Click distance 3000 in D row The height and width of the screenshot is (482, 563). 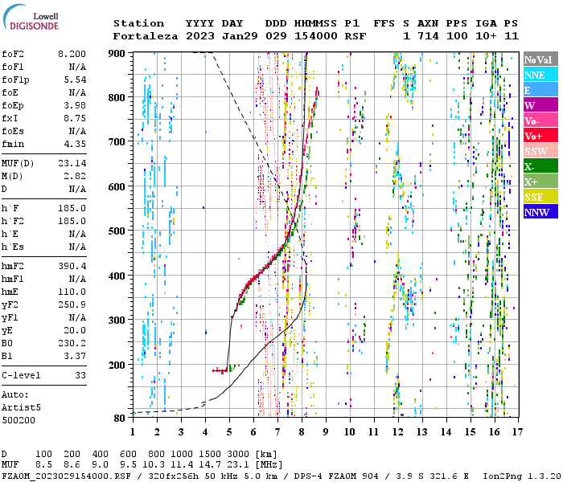tap(237, 455)
